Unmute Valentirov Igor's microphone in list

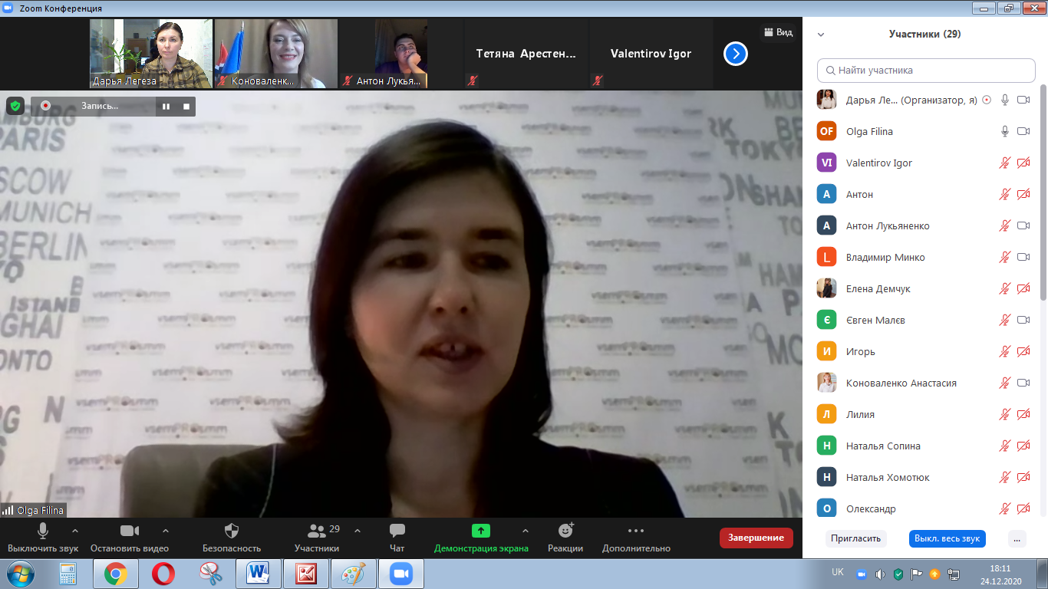(x=1005, y=163)
